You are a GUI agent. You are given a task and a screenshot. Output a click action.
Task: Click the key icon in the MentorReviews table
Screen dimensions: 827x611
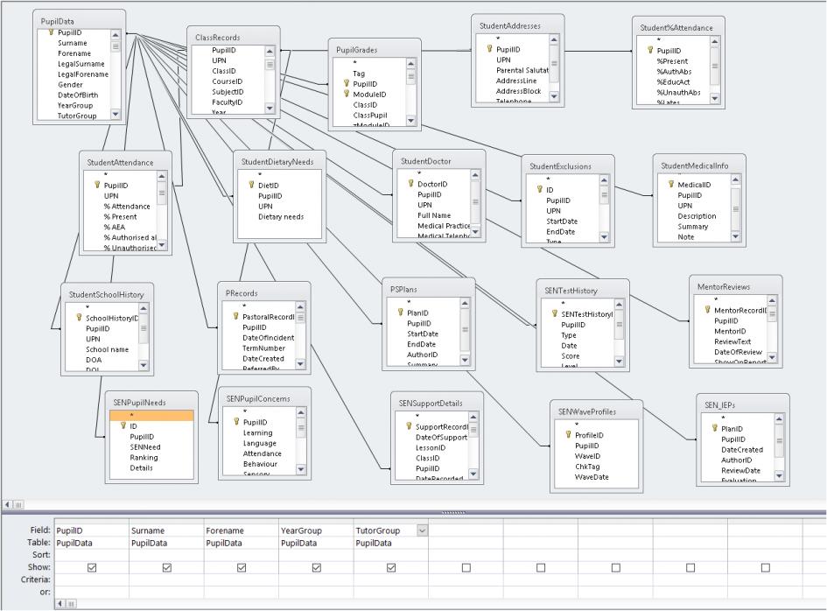pos(707,309)
